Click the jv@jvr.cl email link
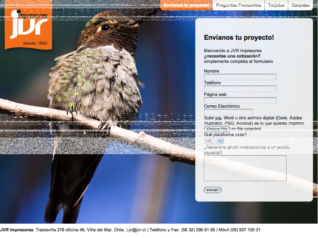318x238 pixels. tap(137, 230)
